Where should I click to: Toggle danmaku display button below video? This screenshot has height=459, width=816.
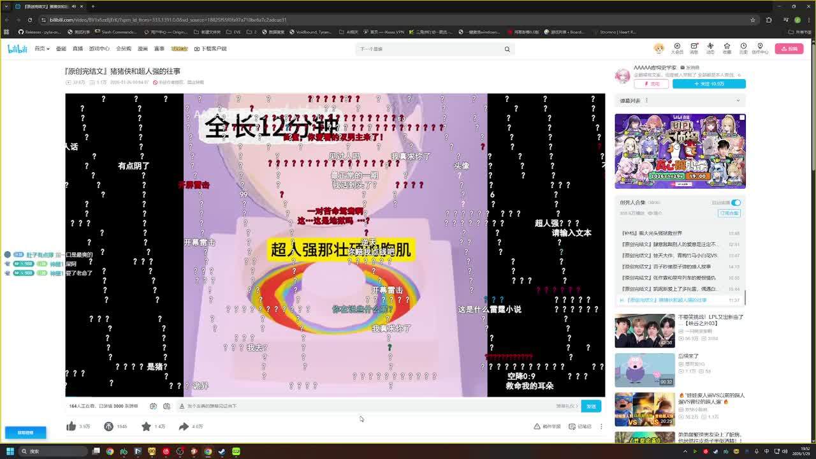point(153,406)
